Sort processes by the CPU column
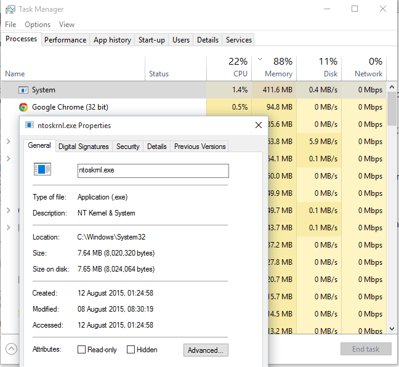This screenshot has width=399, height=367. (229, 68)
